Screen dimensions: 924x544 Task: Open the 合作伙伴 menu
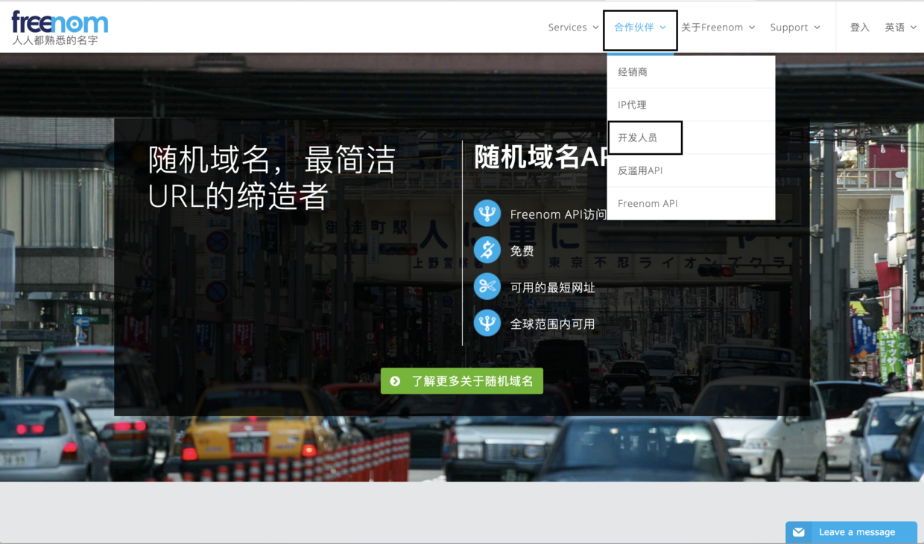click(x=640, y=28)
